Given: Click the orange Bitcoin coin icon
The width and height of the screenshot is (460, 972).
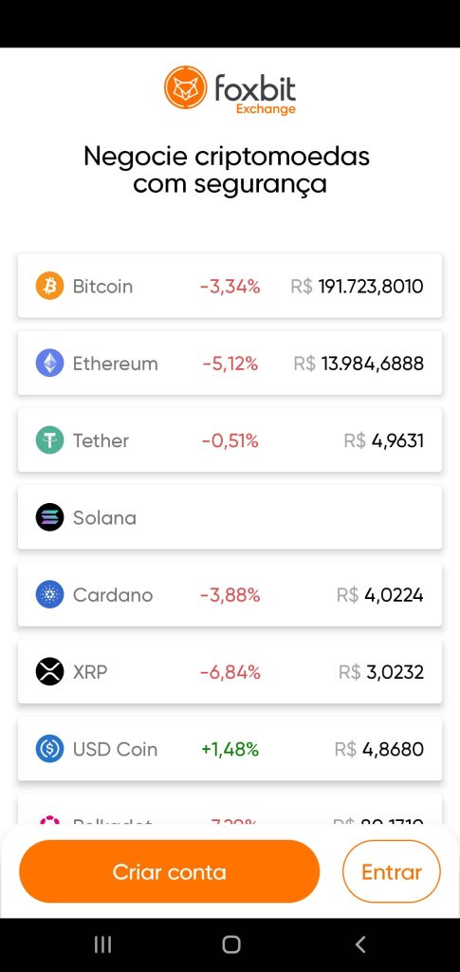Looking at the screenshot, I should (49, 287).
